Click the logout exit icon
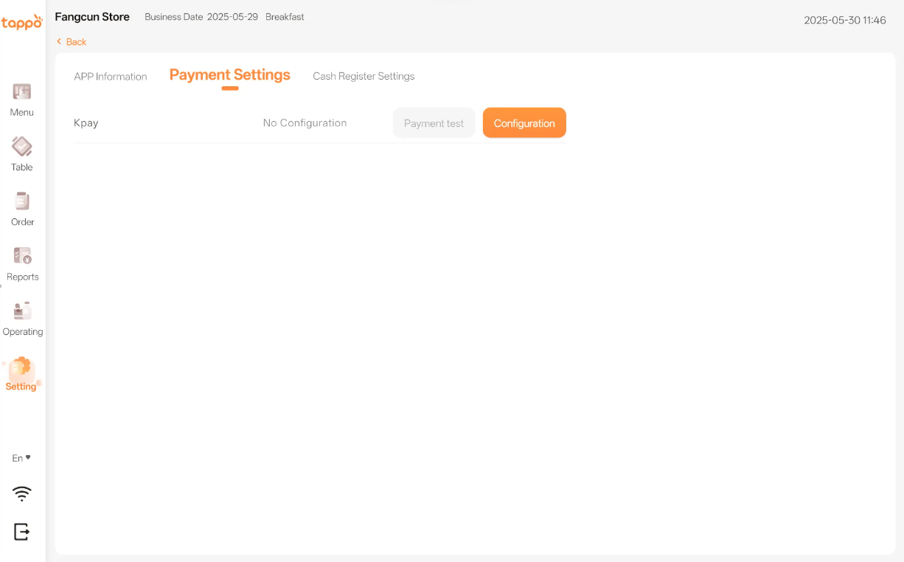 (22, 531)
